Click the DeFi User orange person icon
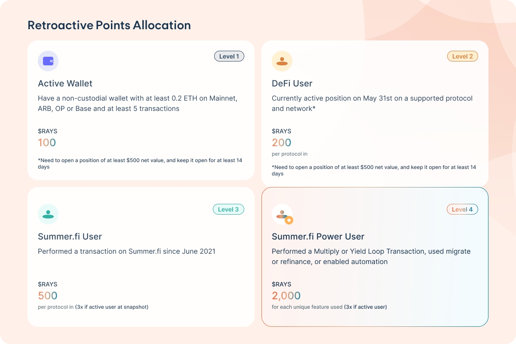516x344 pixels. pos(282,61)
